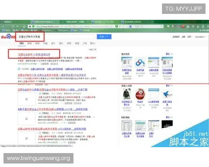Click the clear X inside Baidu search box

click(94, 37)
